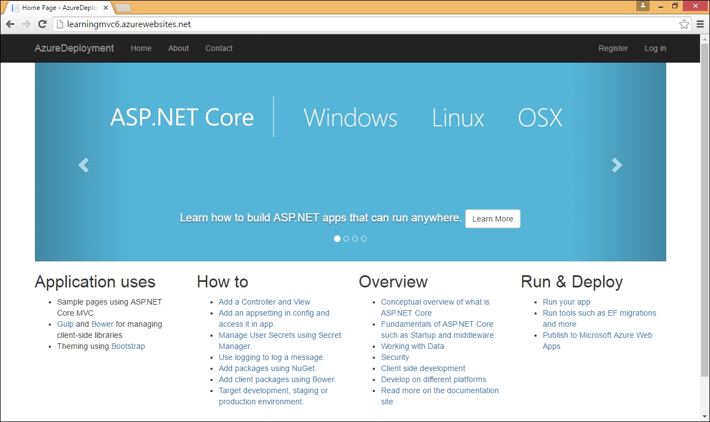Show previous carousel slide
Image resolution: width=710 pixels, height=422 pixels.
pos(84,165)
